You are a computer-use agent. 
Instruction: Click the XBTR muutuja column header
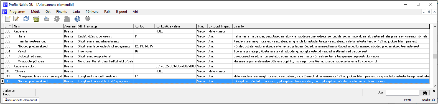tap(105, 26)
